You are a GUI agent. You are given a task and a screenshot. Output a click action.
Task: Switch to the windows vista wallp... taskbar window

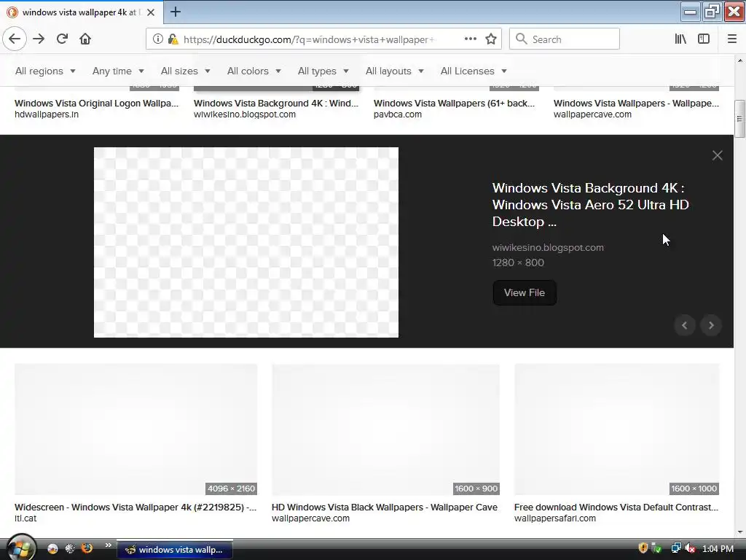tap(175, 550)
